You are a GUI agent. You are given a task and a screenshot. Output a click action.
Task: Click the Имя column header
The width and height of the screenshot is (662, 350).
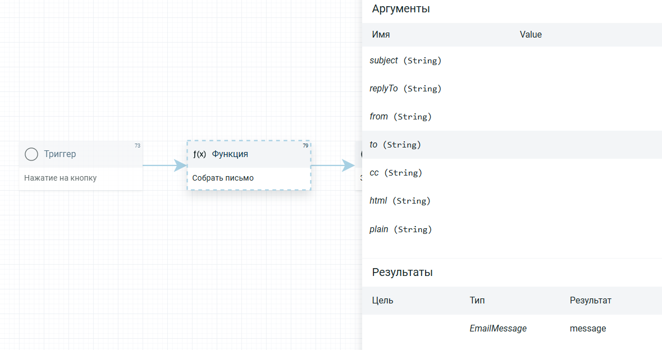click(x=381, y=35)
